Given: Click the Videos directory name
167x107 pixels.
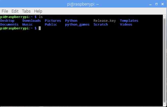Looking at the screenshot, I should (x=126, y=24).
